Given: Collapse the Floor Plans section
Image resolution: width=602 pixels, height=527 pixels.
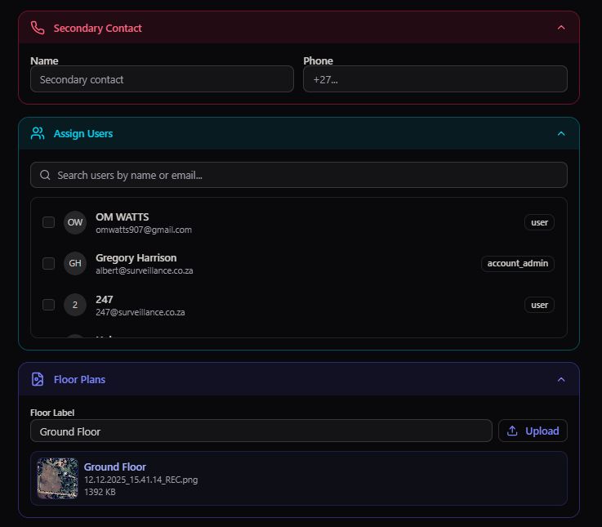Looking at the screenshot, I should point(561,379).
